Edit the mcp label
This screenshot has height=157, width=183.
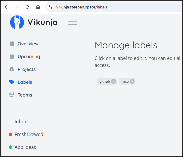point(125,81)
